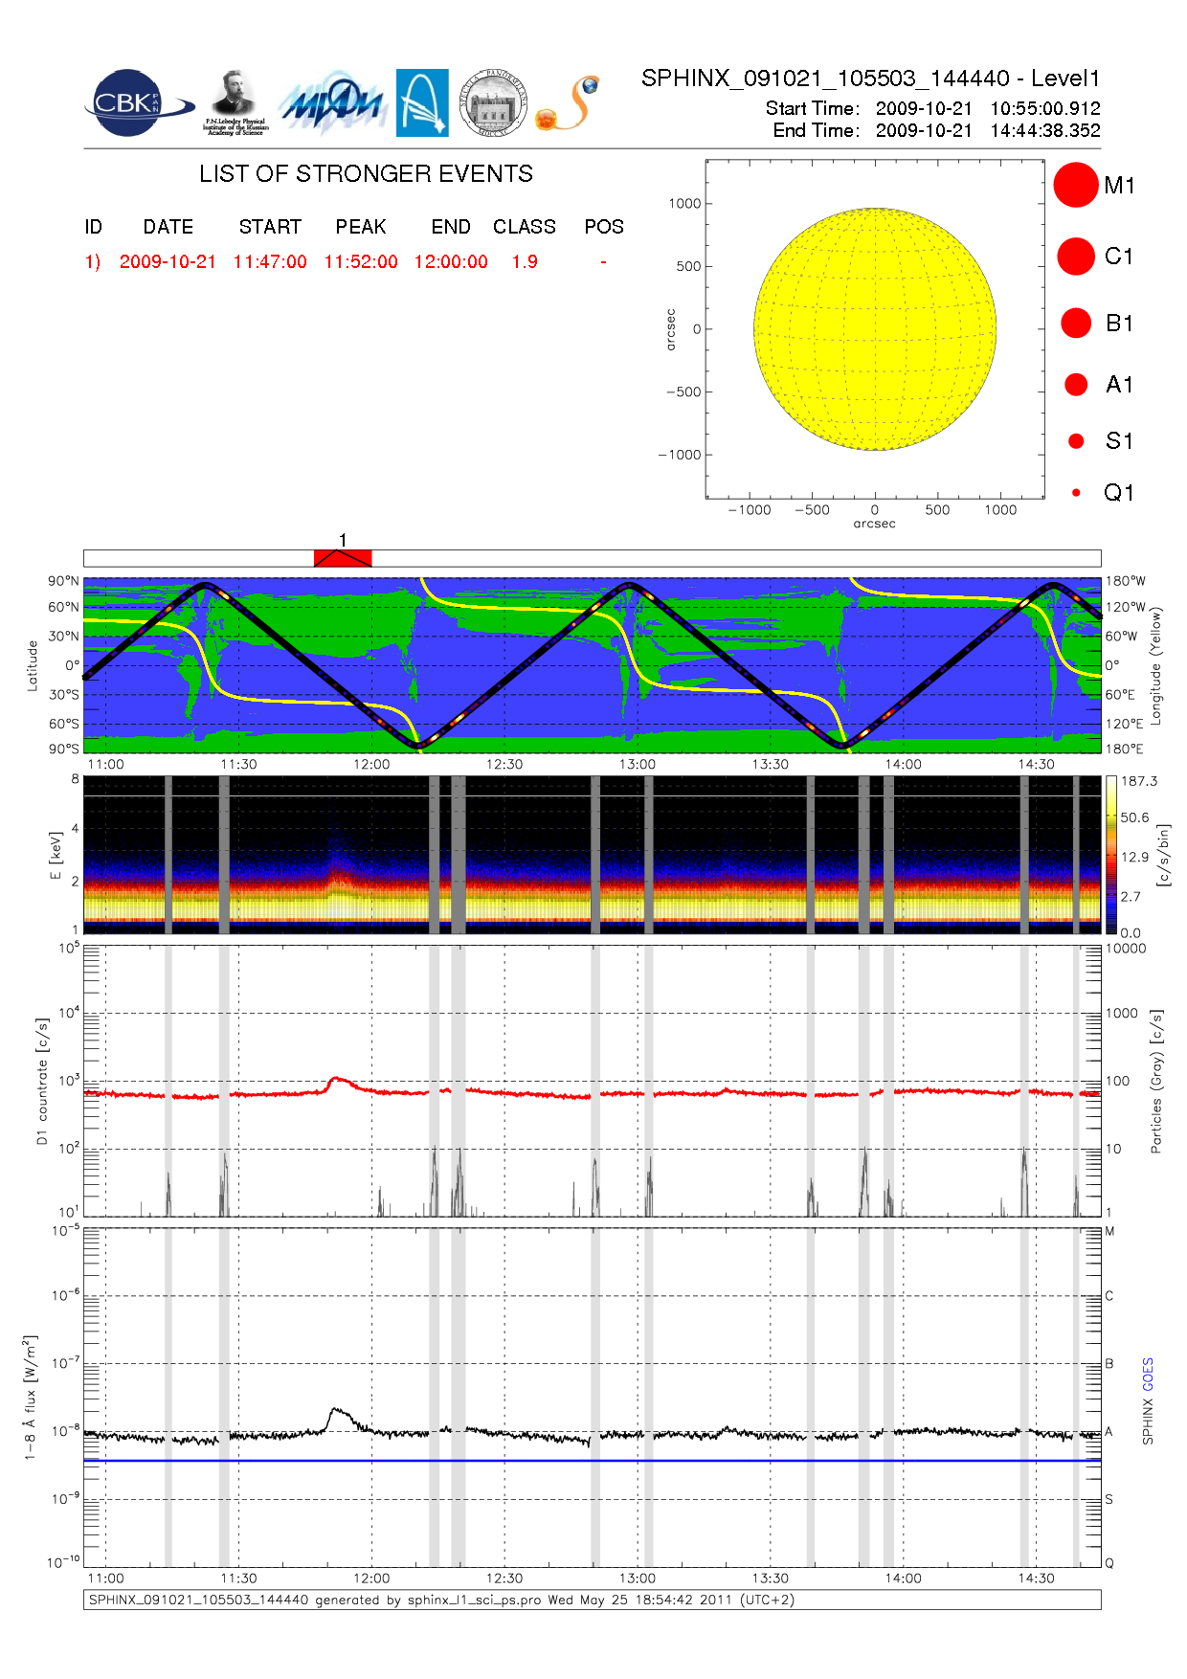
Task: Click event date 2009-10-21 in events list
Action: pos(168,262)
